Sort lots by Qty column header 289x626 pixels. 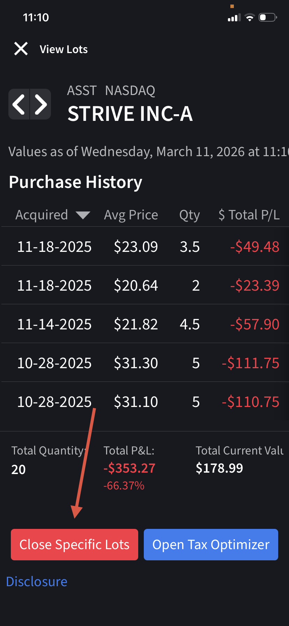coord(190,215)
